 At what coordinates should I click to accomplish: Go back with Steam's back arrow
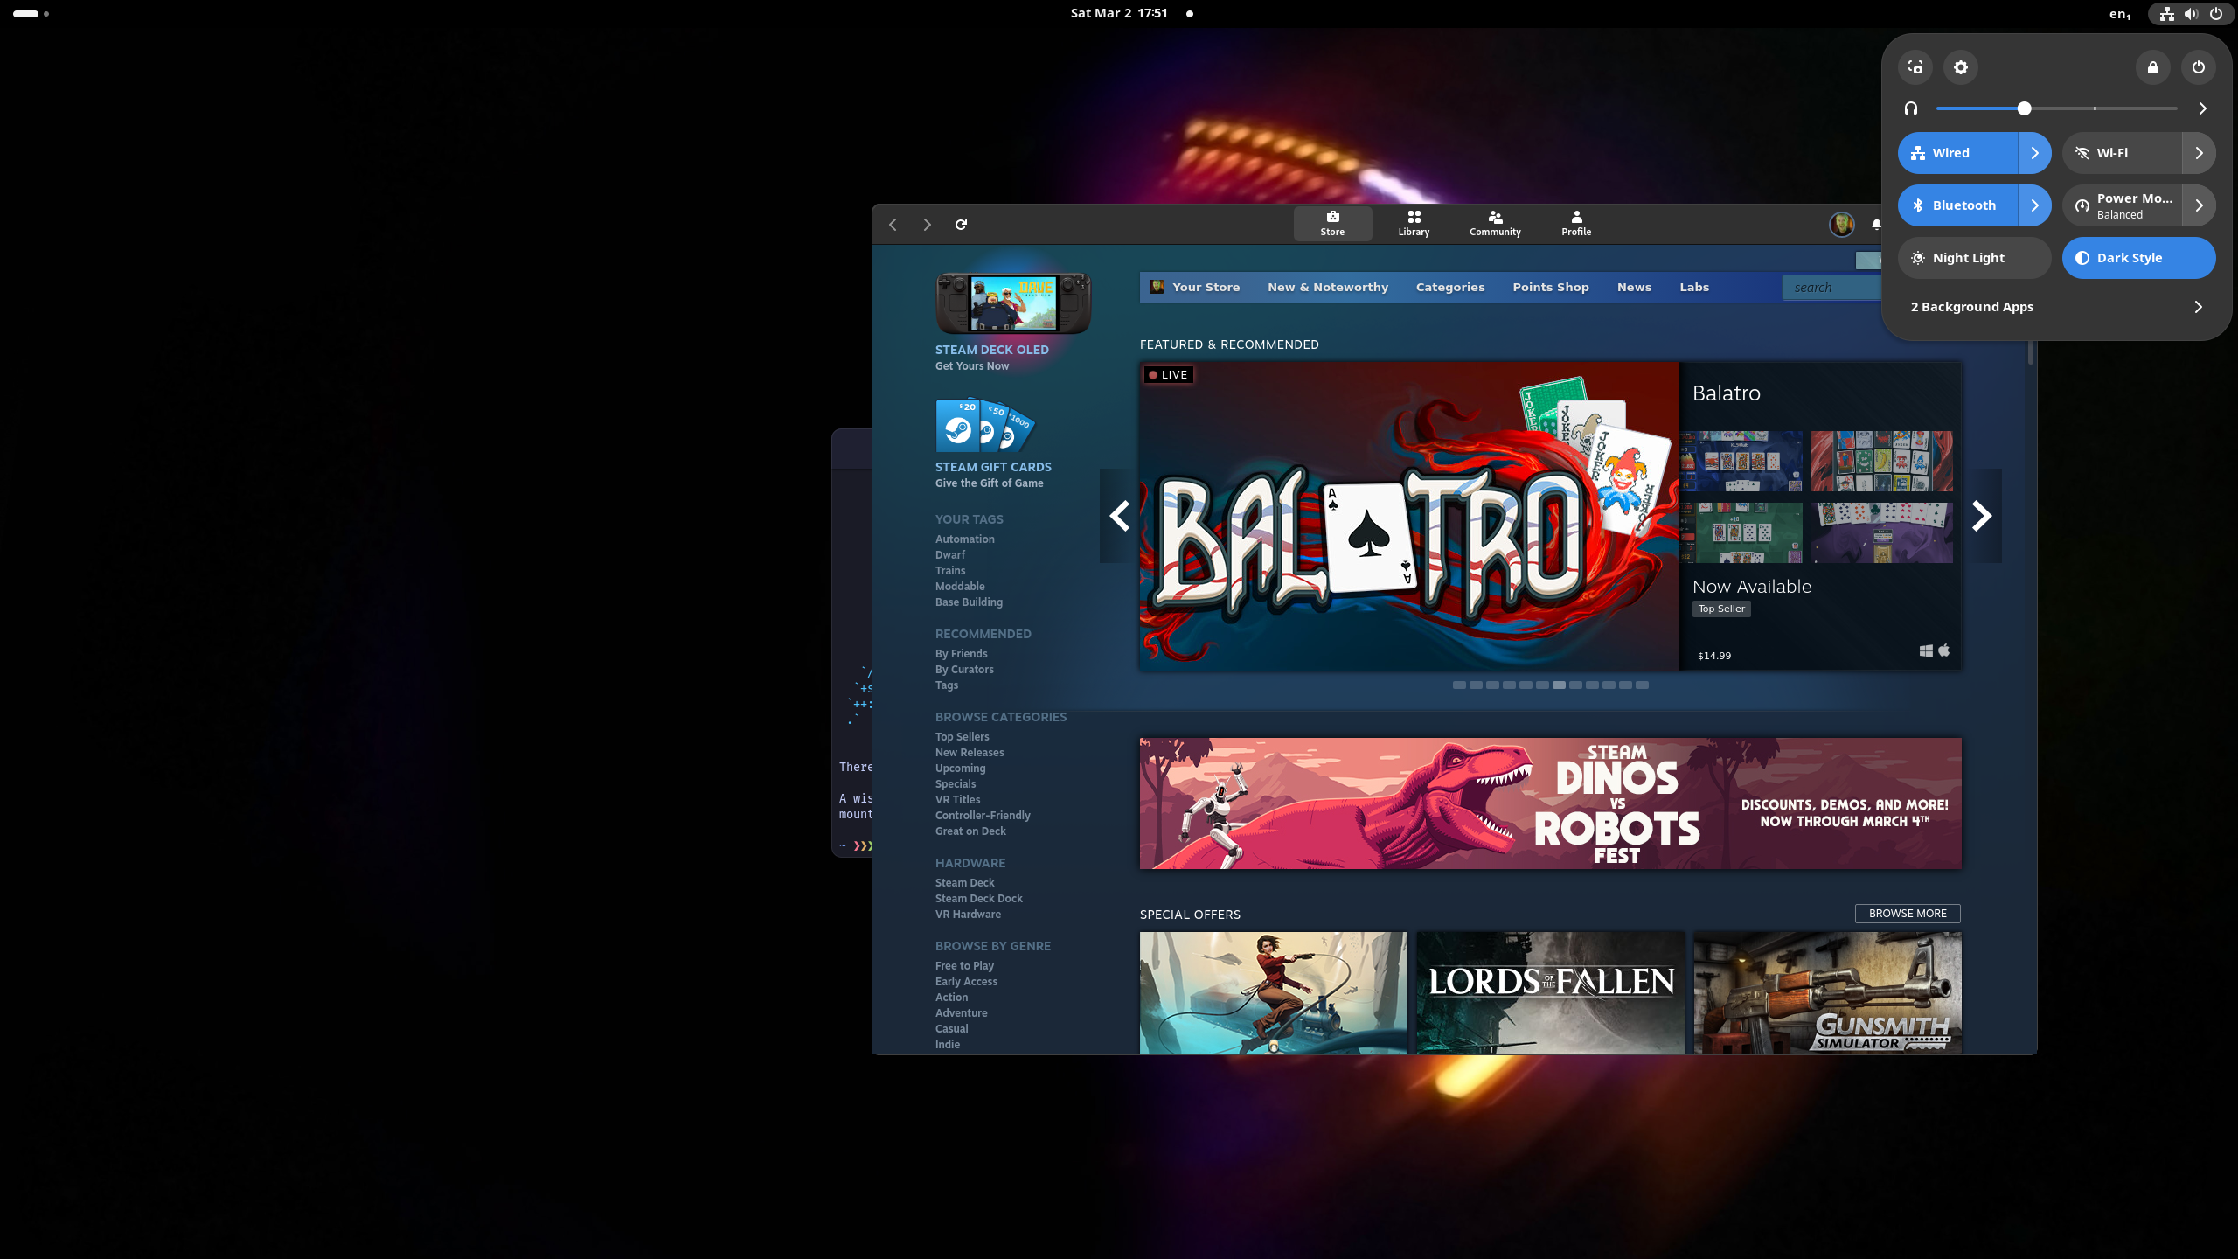point(893,225)
